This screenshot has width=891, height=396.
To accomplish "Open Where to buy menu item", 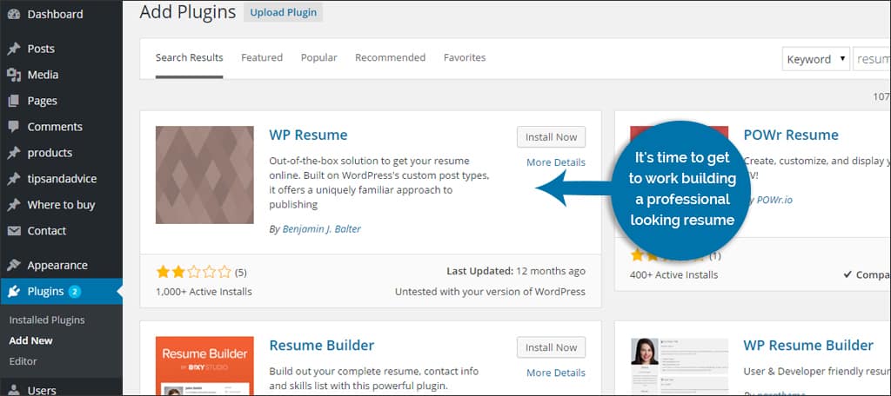I will 62,205.
